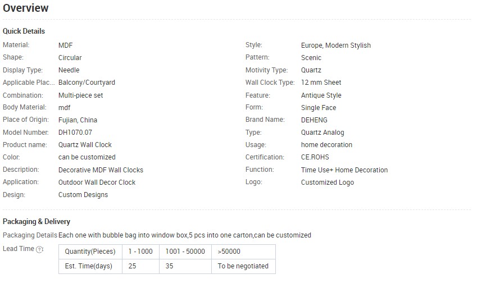Click the Quick Details section title
The image size is (477, 283).
(x=24, y=31)
